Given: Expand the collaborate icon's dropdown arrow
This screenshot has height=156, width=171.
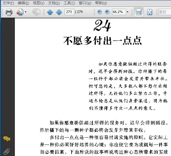Looking at the screenshot, I should [x=25, y=12].
